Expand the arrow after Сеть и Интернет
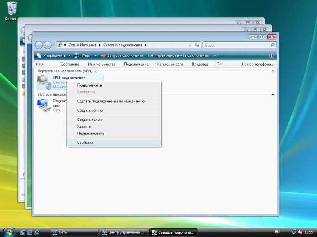The height and width of the screenshot is (237, 317). 100,45
